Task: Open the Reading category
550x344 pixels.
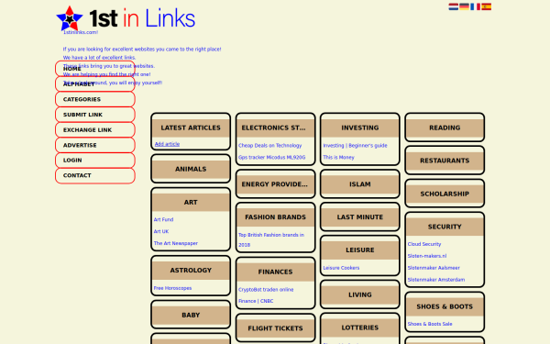Action: point(445,128)
